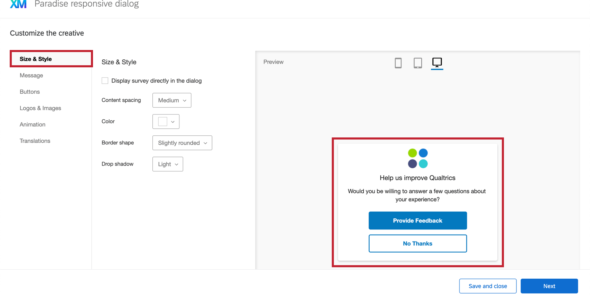Click the 'Drop shadow' label

[117, 164]
